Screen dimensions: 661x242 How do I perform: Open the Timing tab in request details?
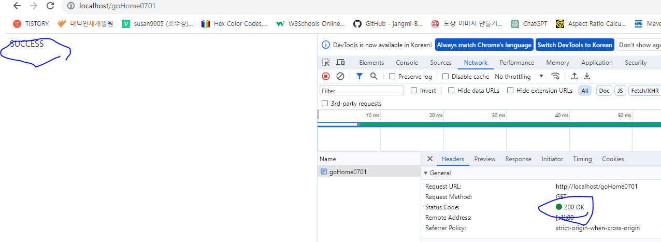point(582,159)
